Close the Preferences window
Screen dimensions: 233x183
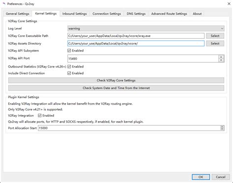tap(229, 3)
